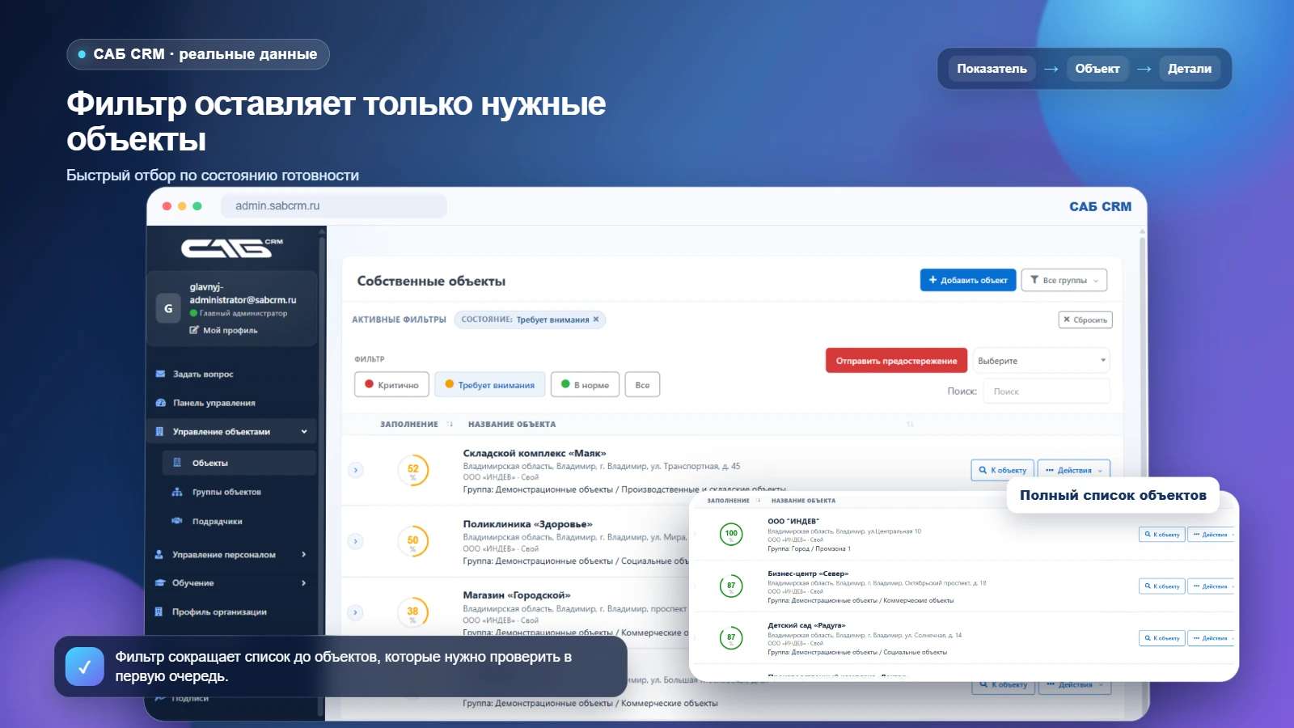Expand the Обучение section
This screenshot has width=1294, height=728.
(232, 582)
